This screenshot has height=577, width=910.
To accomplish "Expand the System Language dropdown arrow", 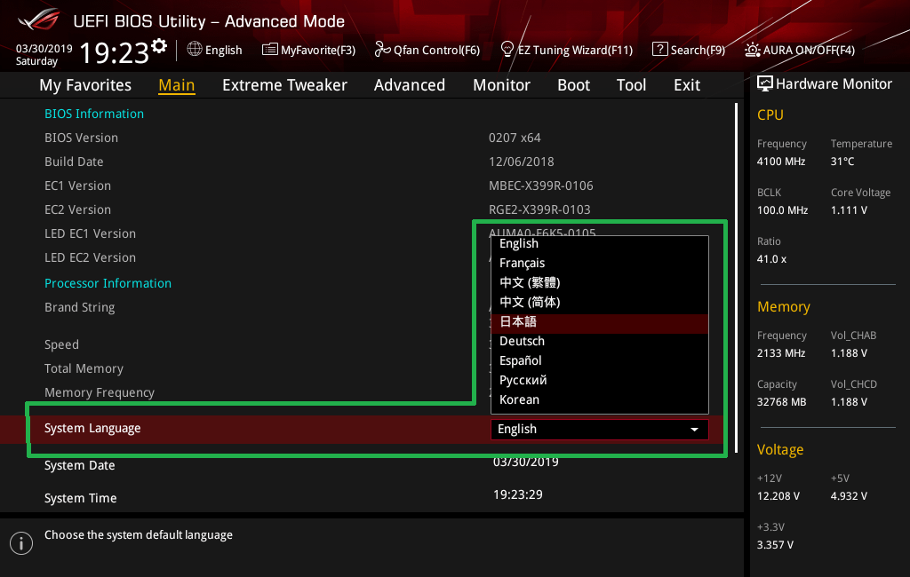I will 694,430.
